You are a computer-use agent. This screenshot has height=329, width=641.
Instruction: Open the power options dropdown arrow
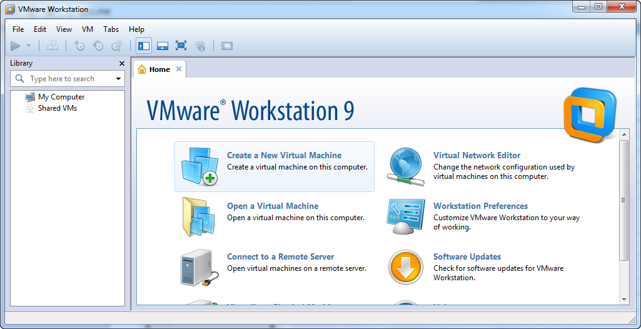click(28, 46)
